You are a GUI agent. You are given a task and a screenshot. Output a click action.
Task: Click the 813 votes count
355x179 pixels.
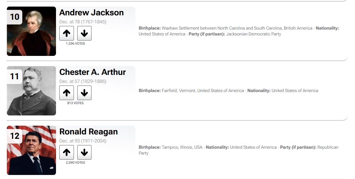click(x=75, y=103)
